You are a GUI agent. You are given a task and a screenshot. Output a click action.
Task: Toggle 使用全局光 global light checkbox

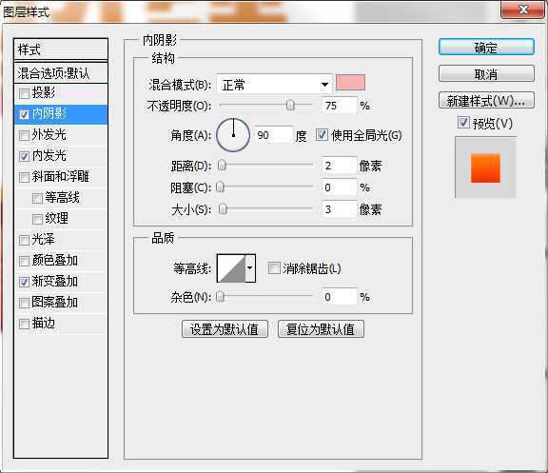pyautogui.click(x=322, y=134)
